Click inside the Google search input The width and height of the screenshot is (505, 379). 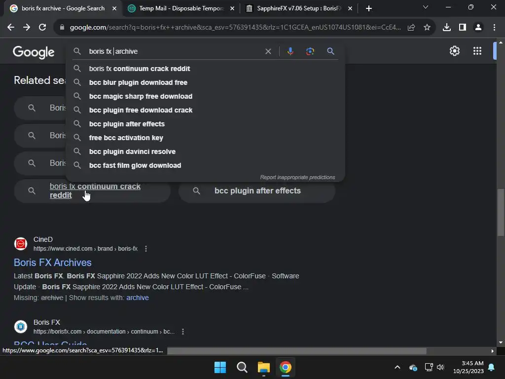point(174,51)
